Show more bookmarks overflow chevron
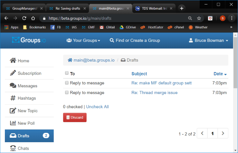 click(x=231, y=27)
